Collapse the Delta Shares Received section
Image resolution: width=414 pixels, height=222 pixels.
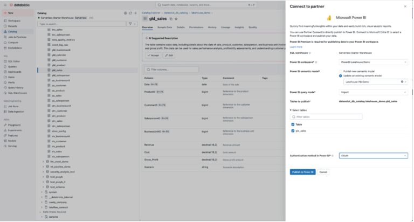tap(40, 212)
